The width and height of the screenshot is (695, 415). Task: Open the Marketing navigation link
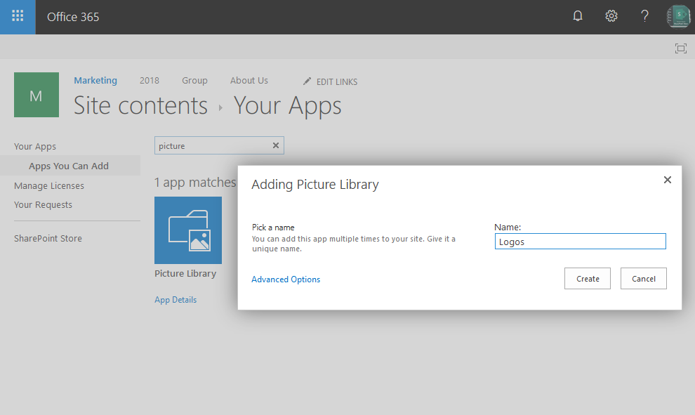pos(95,80)
